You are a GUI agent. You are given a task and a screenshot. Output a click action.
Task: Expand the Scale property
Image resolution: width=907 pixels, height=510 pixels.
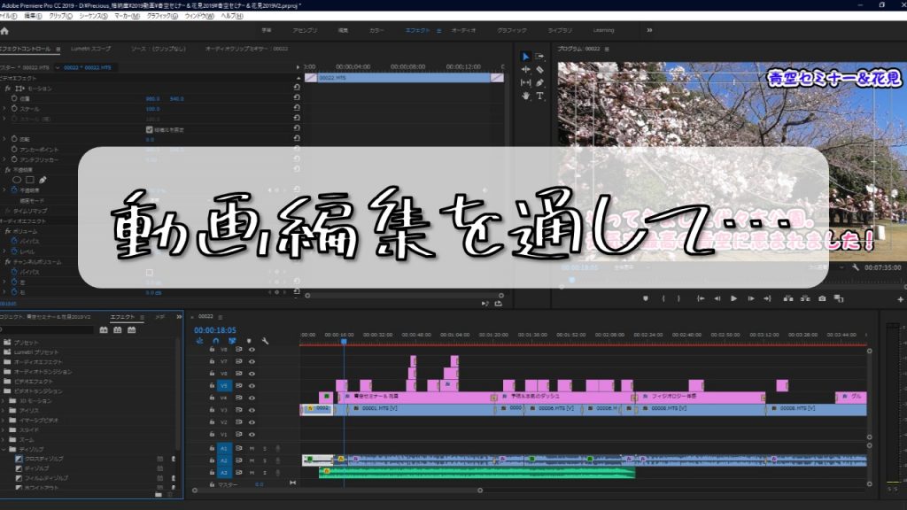pyautogui.click(x=4, y=108)
